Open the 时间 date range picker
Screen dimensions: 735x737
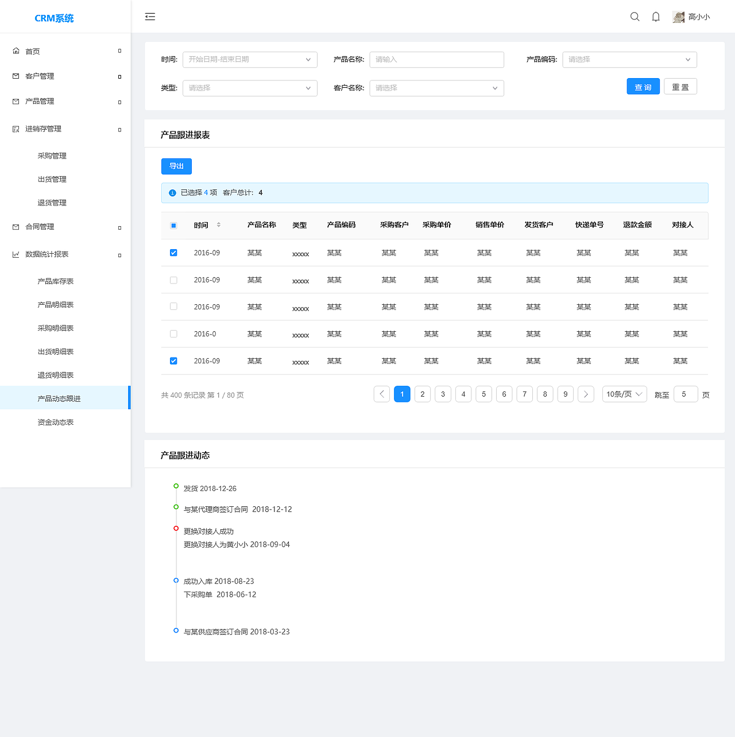[250, 60]
